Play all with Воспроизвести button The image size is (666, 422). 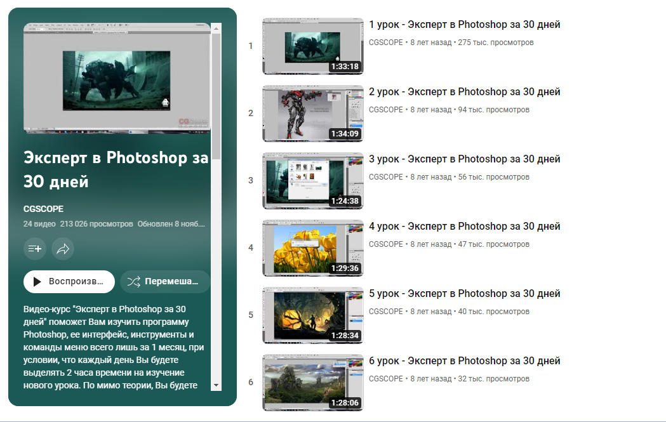[69, 282]
